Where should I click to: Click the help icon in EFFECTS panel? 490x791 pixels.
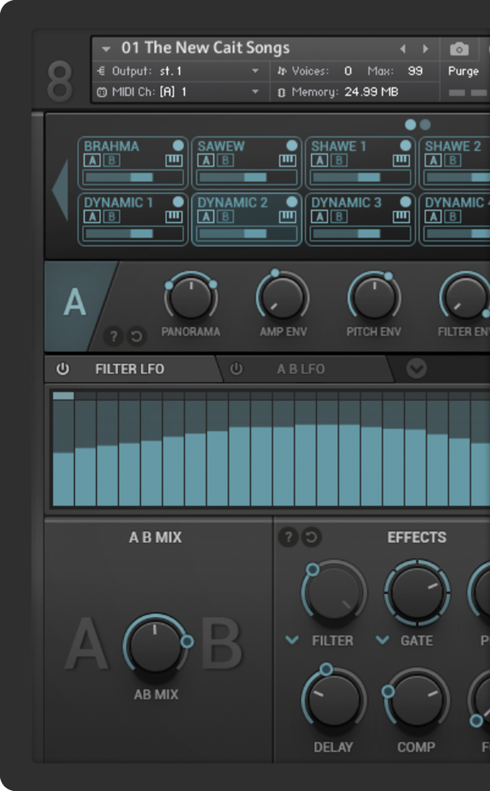click(x=288, y=537)
